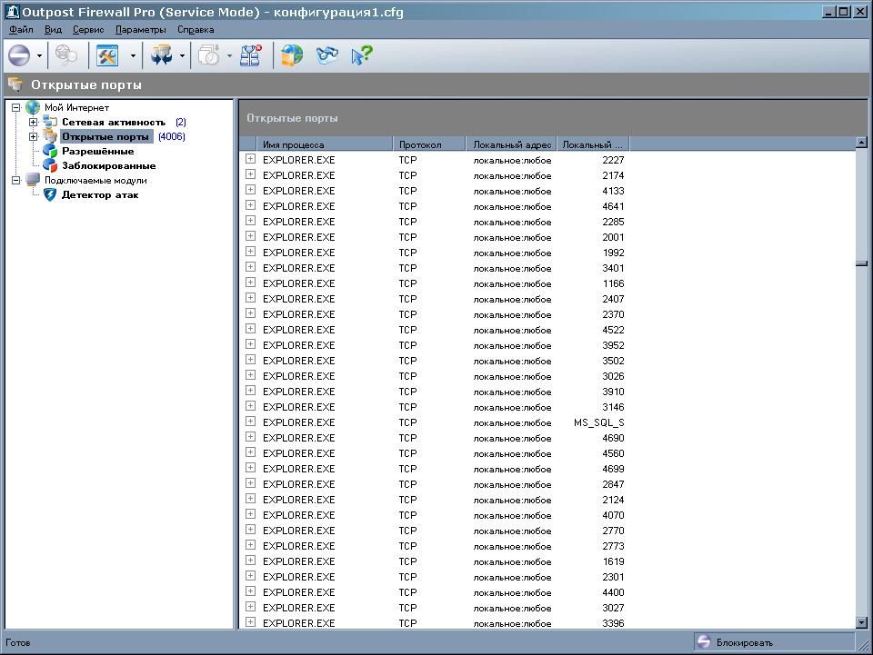Open the Файл menu
873x655 pixels.
pos(21,29)
